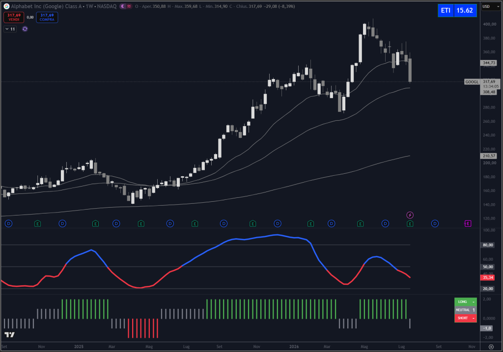Open chart settings gear at the time-axis corner
The width and height of the screenshot is (503, 352).
[x=491, y=347]
